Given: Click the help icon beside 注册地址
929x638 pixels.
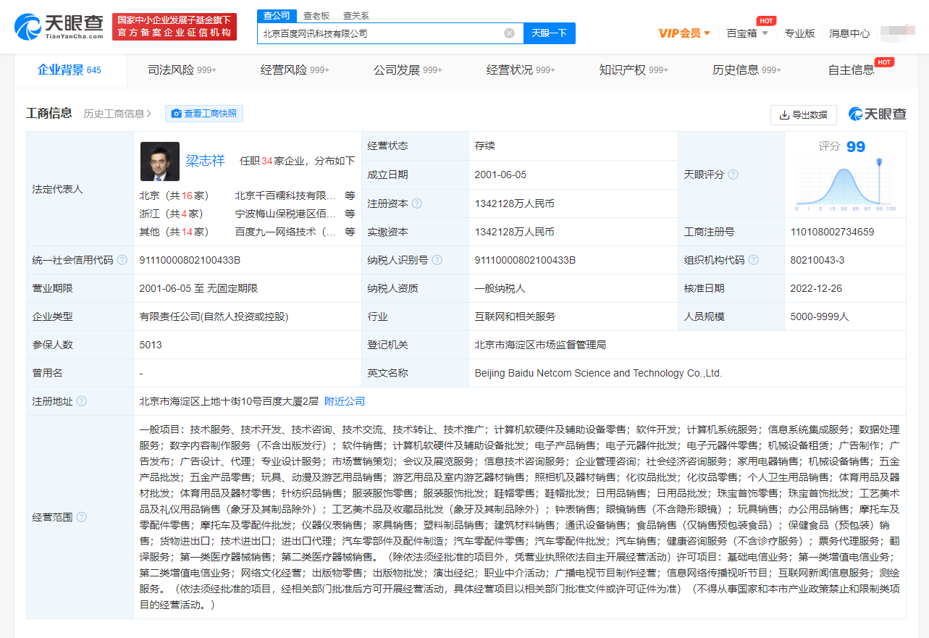Looking at the screenshot, I should click(81, 401).
